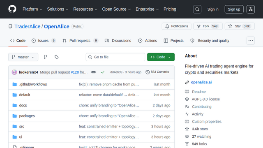Open the AGPL-3.0 license link
263x148 pixels.
tap(206, 99)
